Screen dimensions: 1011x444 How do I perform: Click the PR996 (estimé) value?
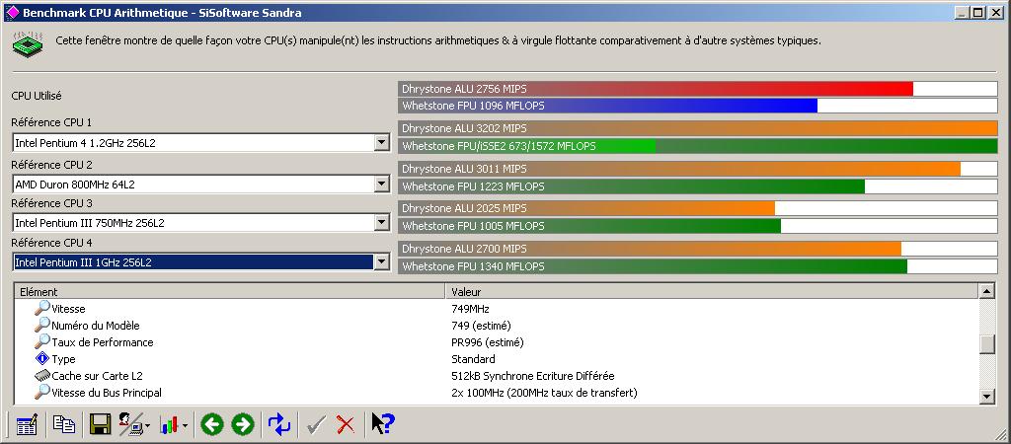click(488, 342)
